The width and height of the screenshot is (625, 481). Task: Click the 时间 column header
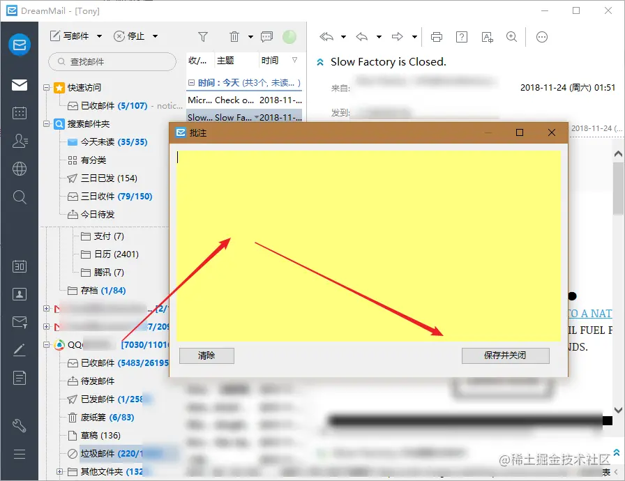click(270, 61)
